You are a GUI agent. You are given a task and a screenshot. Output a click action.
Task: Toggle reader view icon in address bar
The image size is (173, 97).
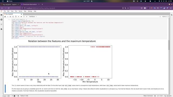[123, 8]
